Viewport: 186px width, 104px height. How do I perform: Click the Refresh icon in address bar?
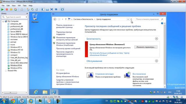(131, 19)
